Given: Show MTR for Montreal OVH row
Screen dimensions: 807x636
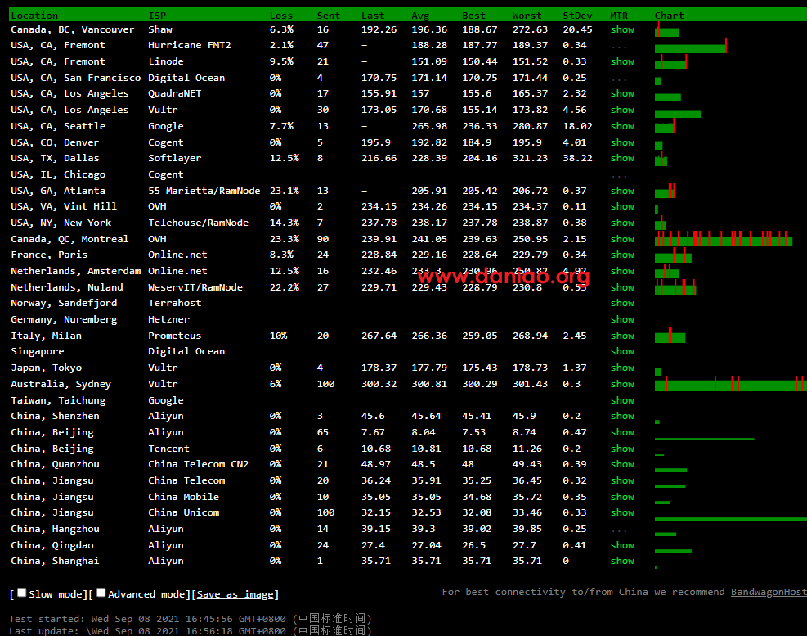Looking at the screenshot, I should pyautogui.click(x=622, y=239).
